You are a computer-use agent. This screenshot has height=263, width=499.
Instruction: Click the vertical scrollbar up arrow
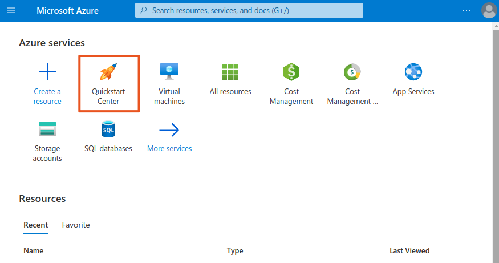point(496,27)
